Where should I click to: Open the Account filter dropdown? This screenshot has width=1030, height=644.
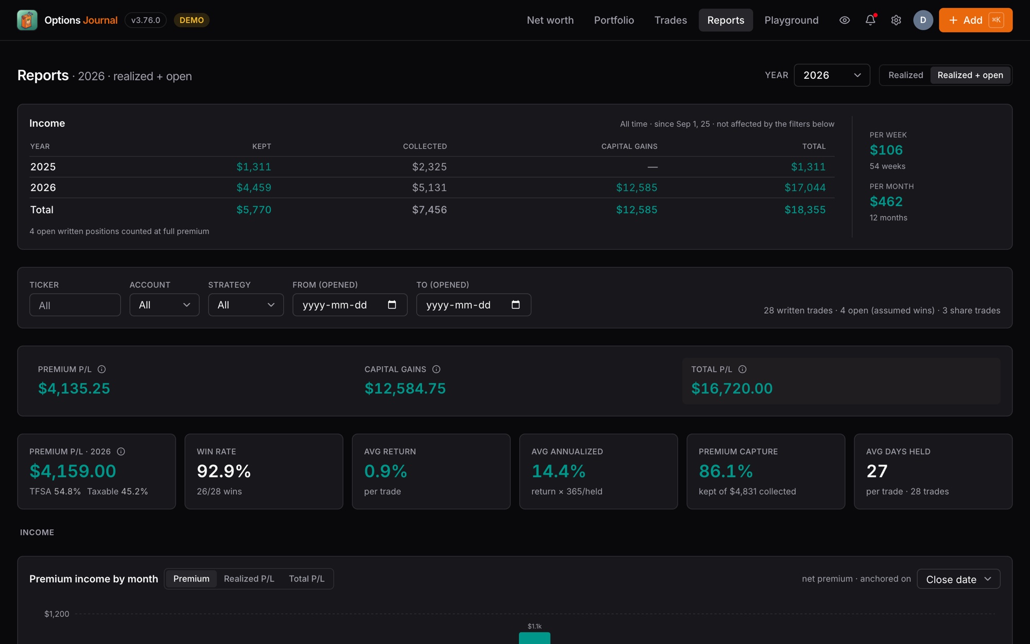pos(164,305)
